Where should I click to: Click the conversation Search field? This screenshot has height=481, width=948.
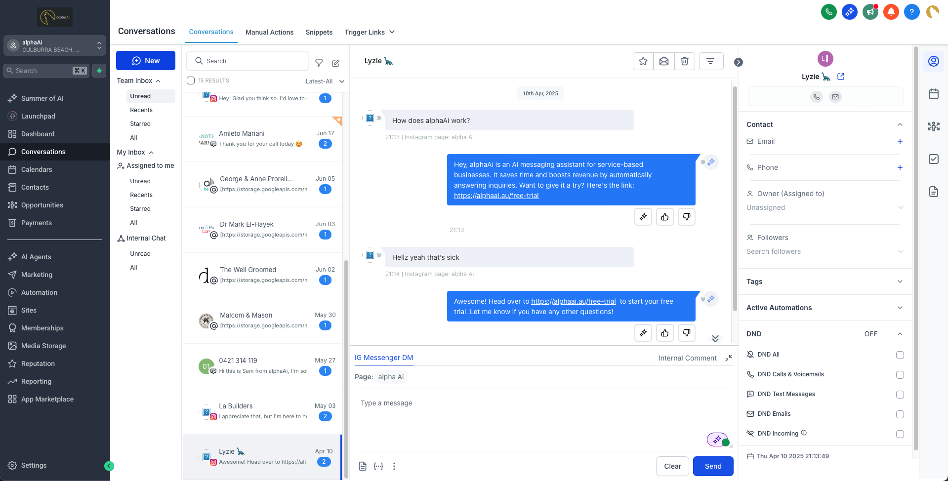pos(247,61)
